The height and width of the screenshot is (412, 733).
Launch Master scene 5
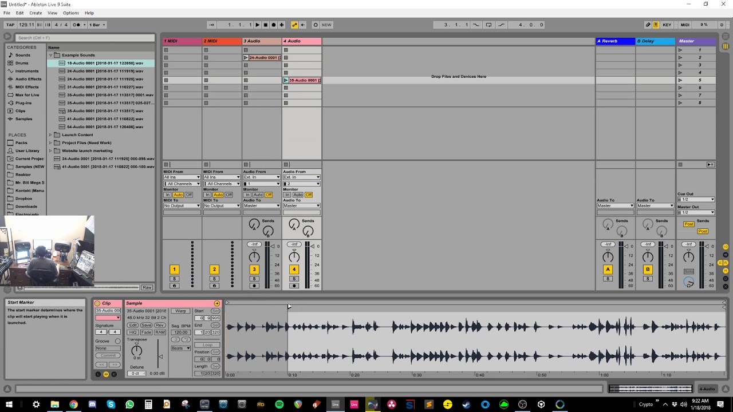680,80
